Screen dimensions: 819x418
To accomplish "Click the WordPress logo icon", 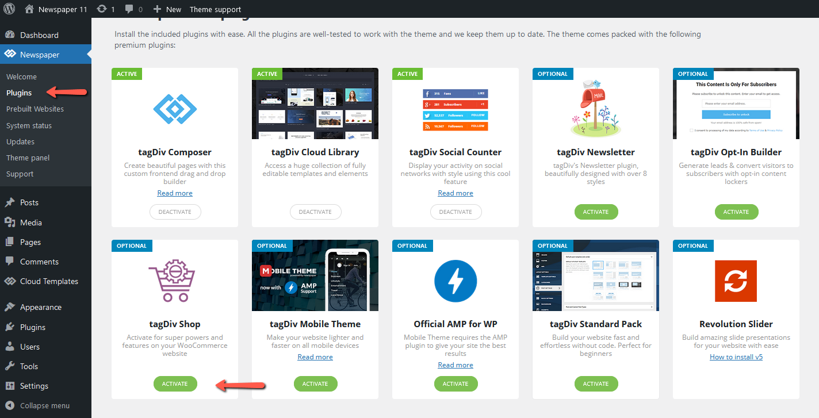I will coord(9,9).
